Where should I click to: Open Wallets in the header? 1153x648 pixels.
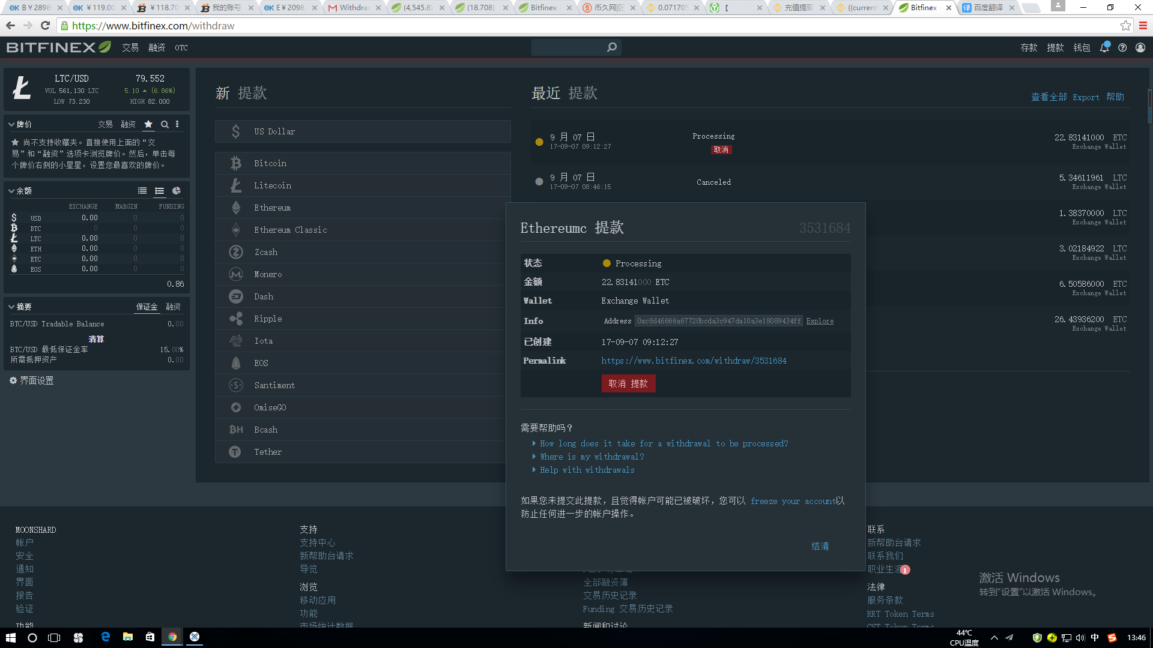[x=1082, y=47]
